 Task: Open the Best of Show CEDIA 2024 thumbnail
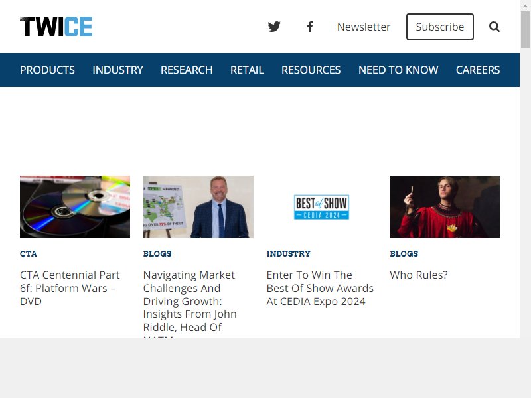coord(321,207)
